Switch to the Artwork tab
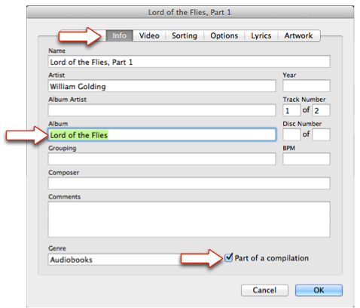This screenshot has width=360, height=308. [x=298, y=35]
